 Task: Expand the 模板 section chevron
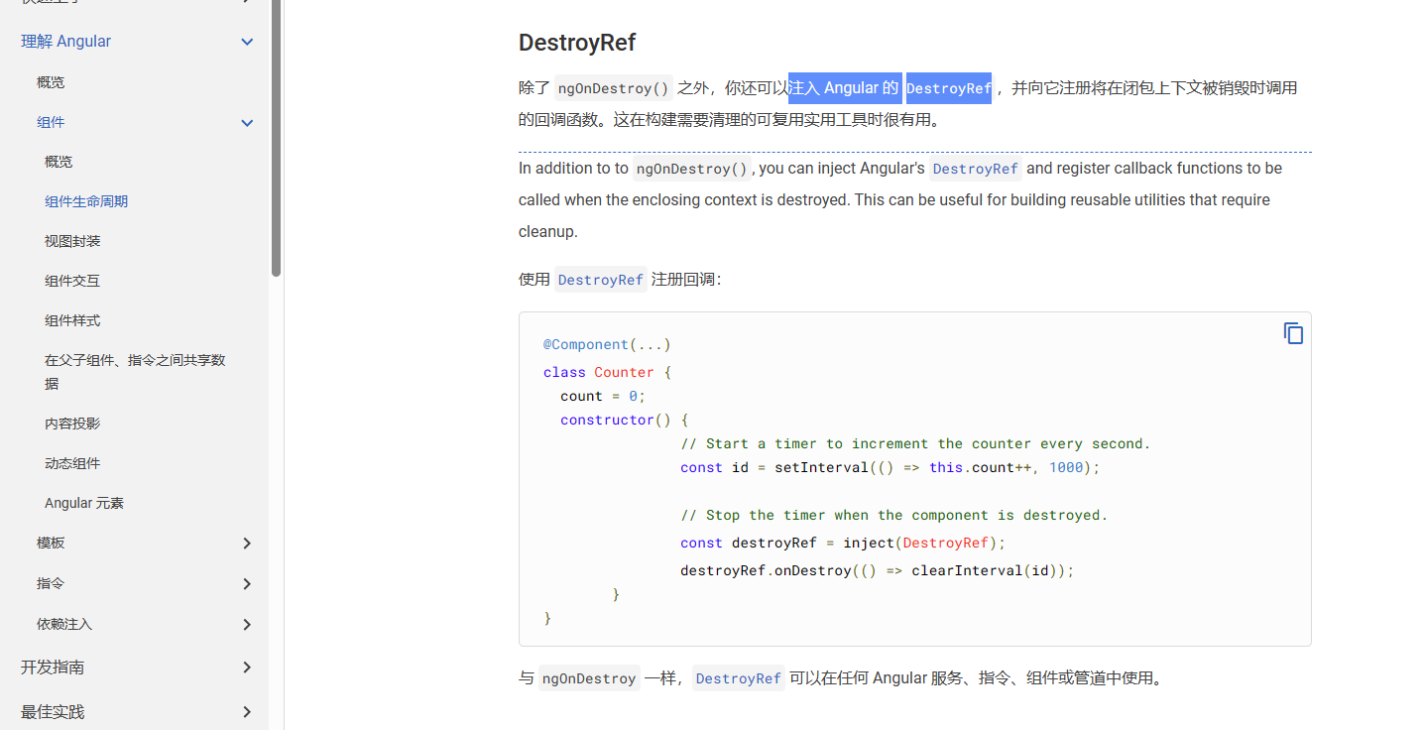coord(247,544)
